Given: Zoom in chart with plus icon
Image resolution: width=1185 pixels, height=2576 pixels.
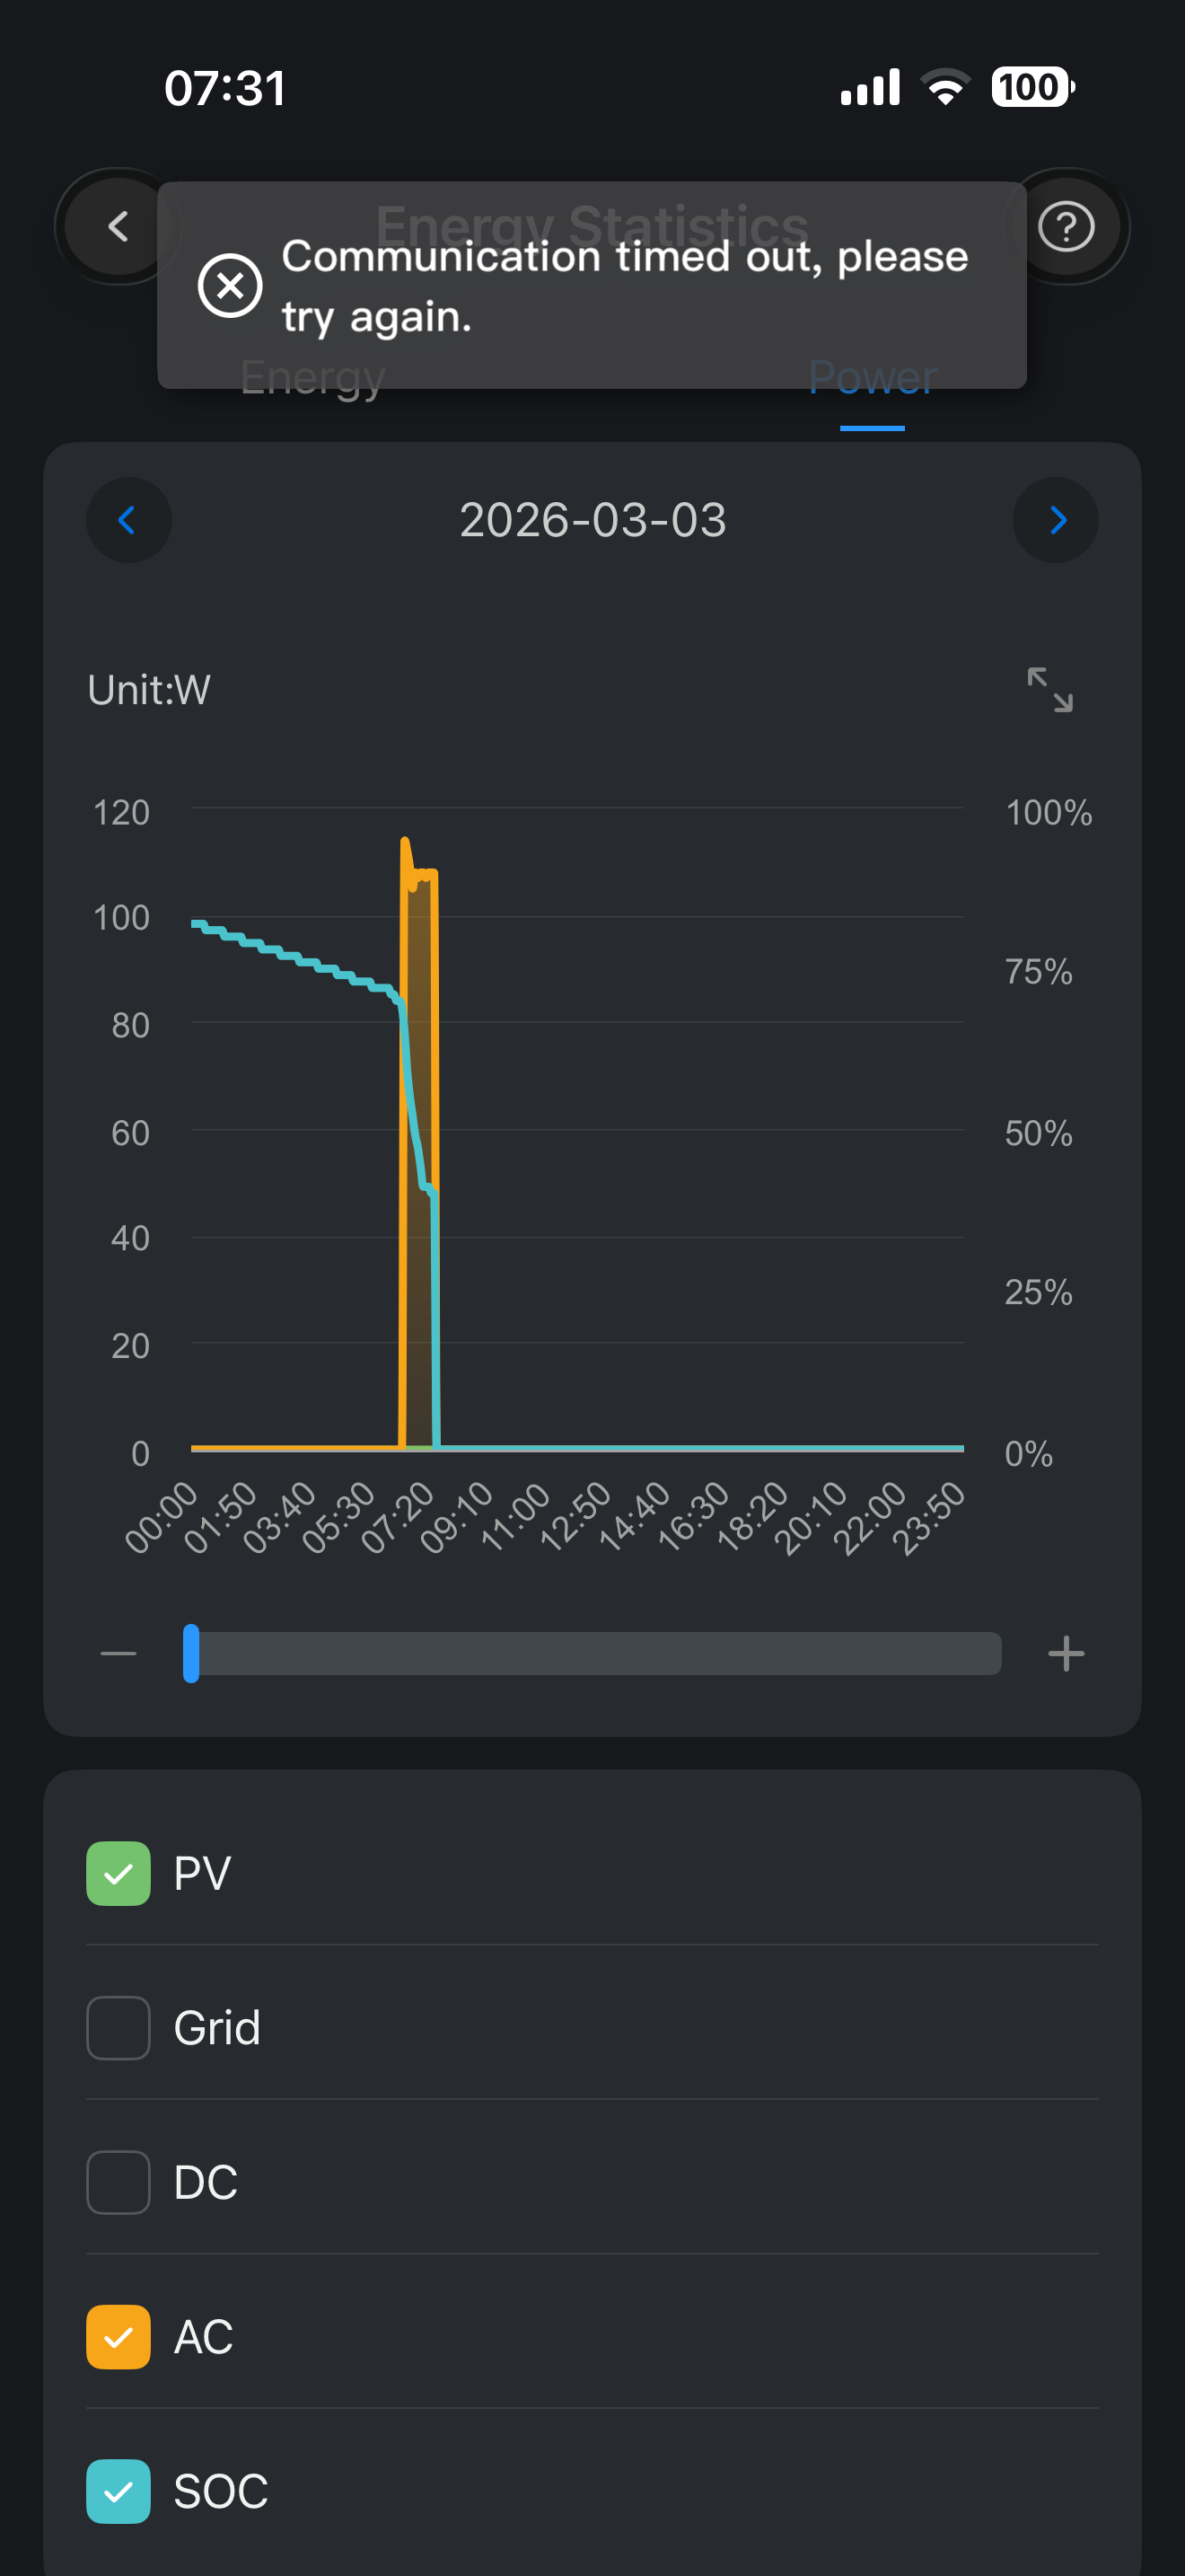Looking at the screenshot, I should (1065, 1653).
